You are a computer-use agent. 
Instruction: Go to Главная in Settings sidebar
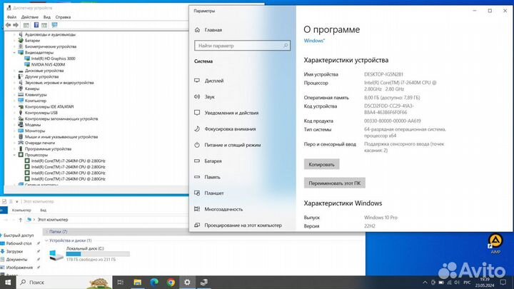pos(213,30)
